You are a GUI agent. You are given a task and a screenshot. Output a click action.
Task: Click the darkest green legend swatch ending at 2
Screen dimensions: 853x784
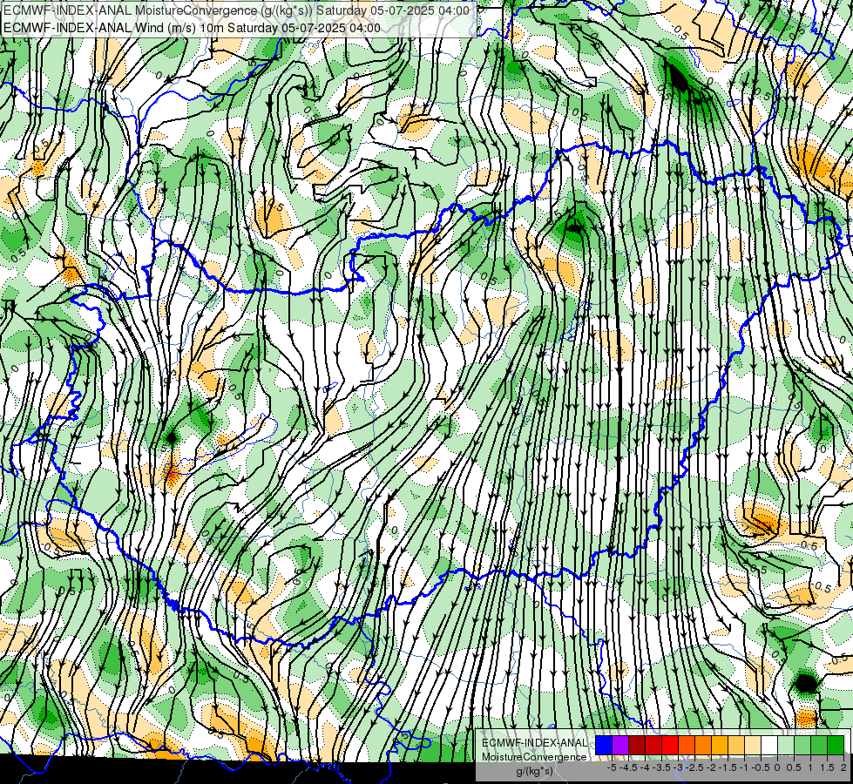coord(836,745)
